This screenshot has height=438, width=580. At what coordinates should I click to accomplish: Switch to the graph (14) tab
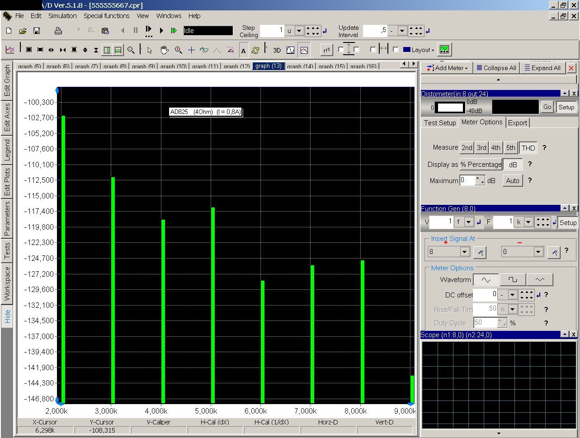click(300, 66)
